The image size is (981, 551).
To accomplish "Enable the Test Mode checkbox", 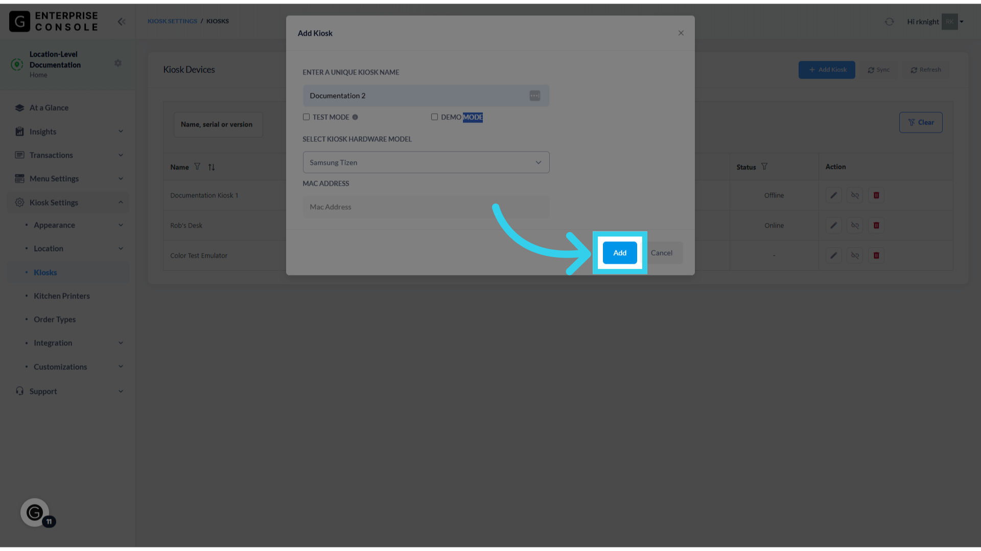I will (306, 117).
